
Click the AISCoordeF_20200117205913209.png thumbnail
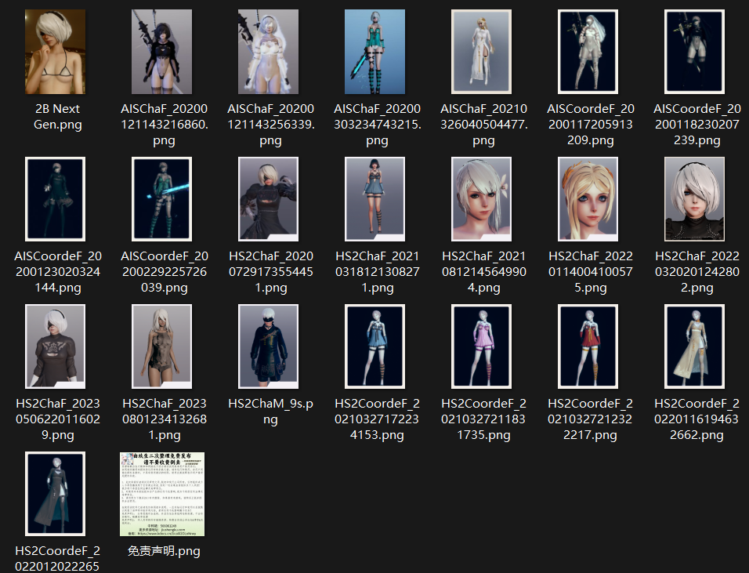pyautogui.click(x=588, y=52)
